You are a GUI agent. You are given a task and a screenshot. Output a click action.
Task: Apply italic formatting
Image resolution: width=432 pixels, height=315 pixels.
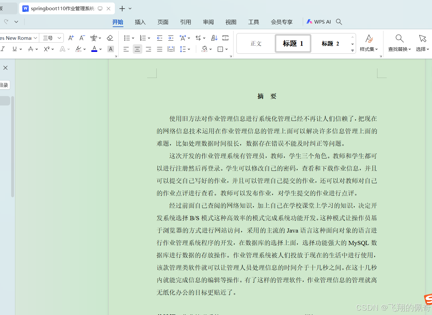pos(3,49)
